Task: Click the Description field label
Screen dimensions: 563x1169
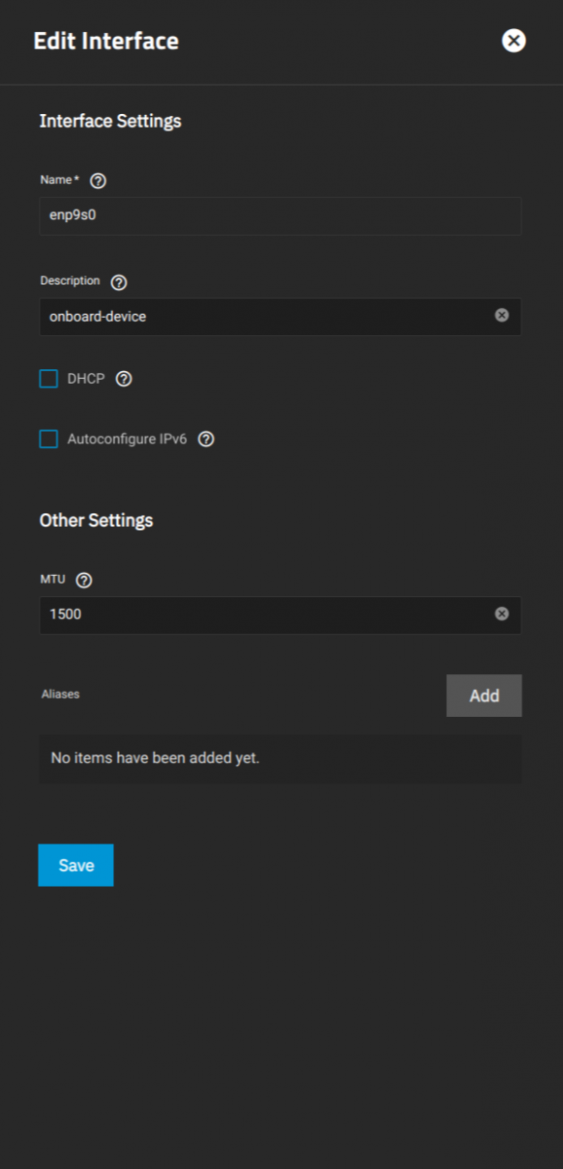Action: click(70, 281)
